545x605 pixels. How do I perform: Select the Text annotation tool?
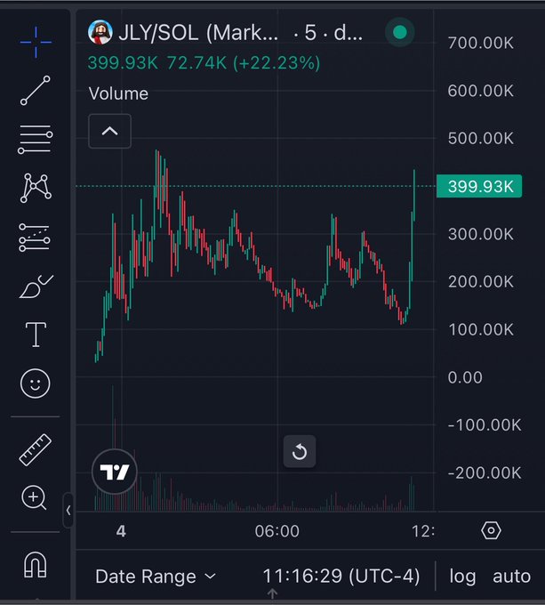36,335
